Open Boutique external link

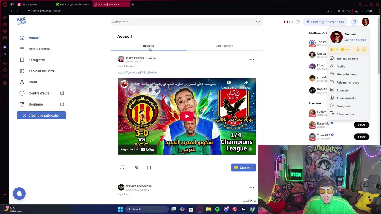[x=42, y=104]
